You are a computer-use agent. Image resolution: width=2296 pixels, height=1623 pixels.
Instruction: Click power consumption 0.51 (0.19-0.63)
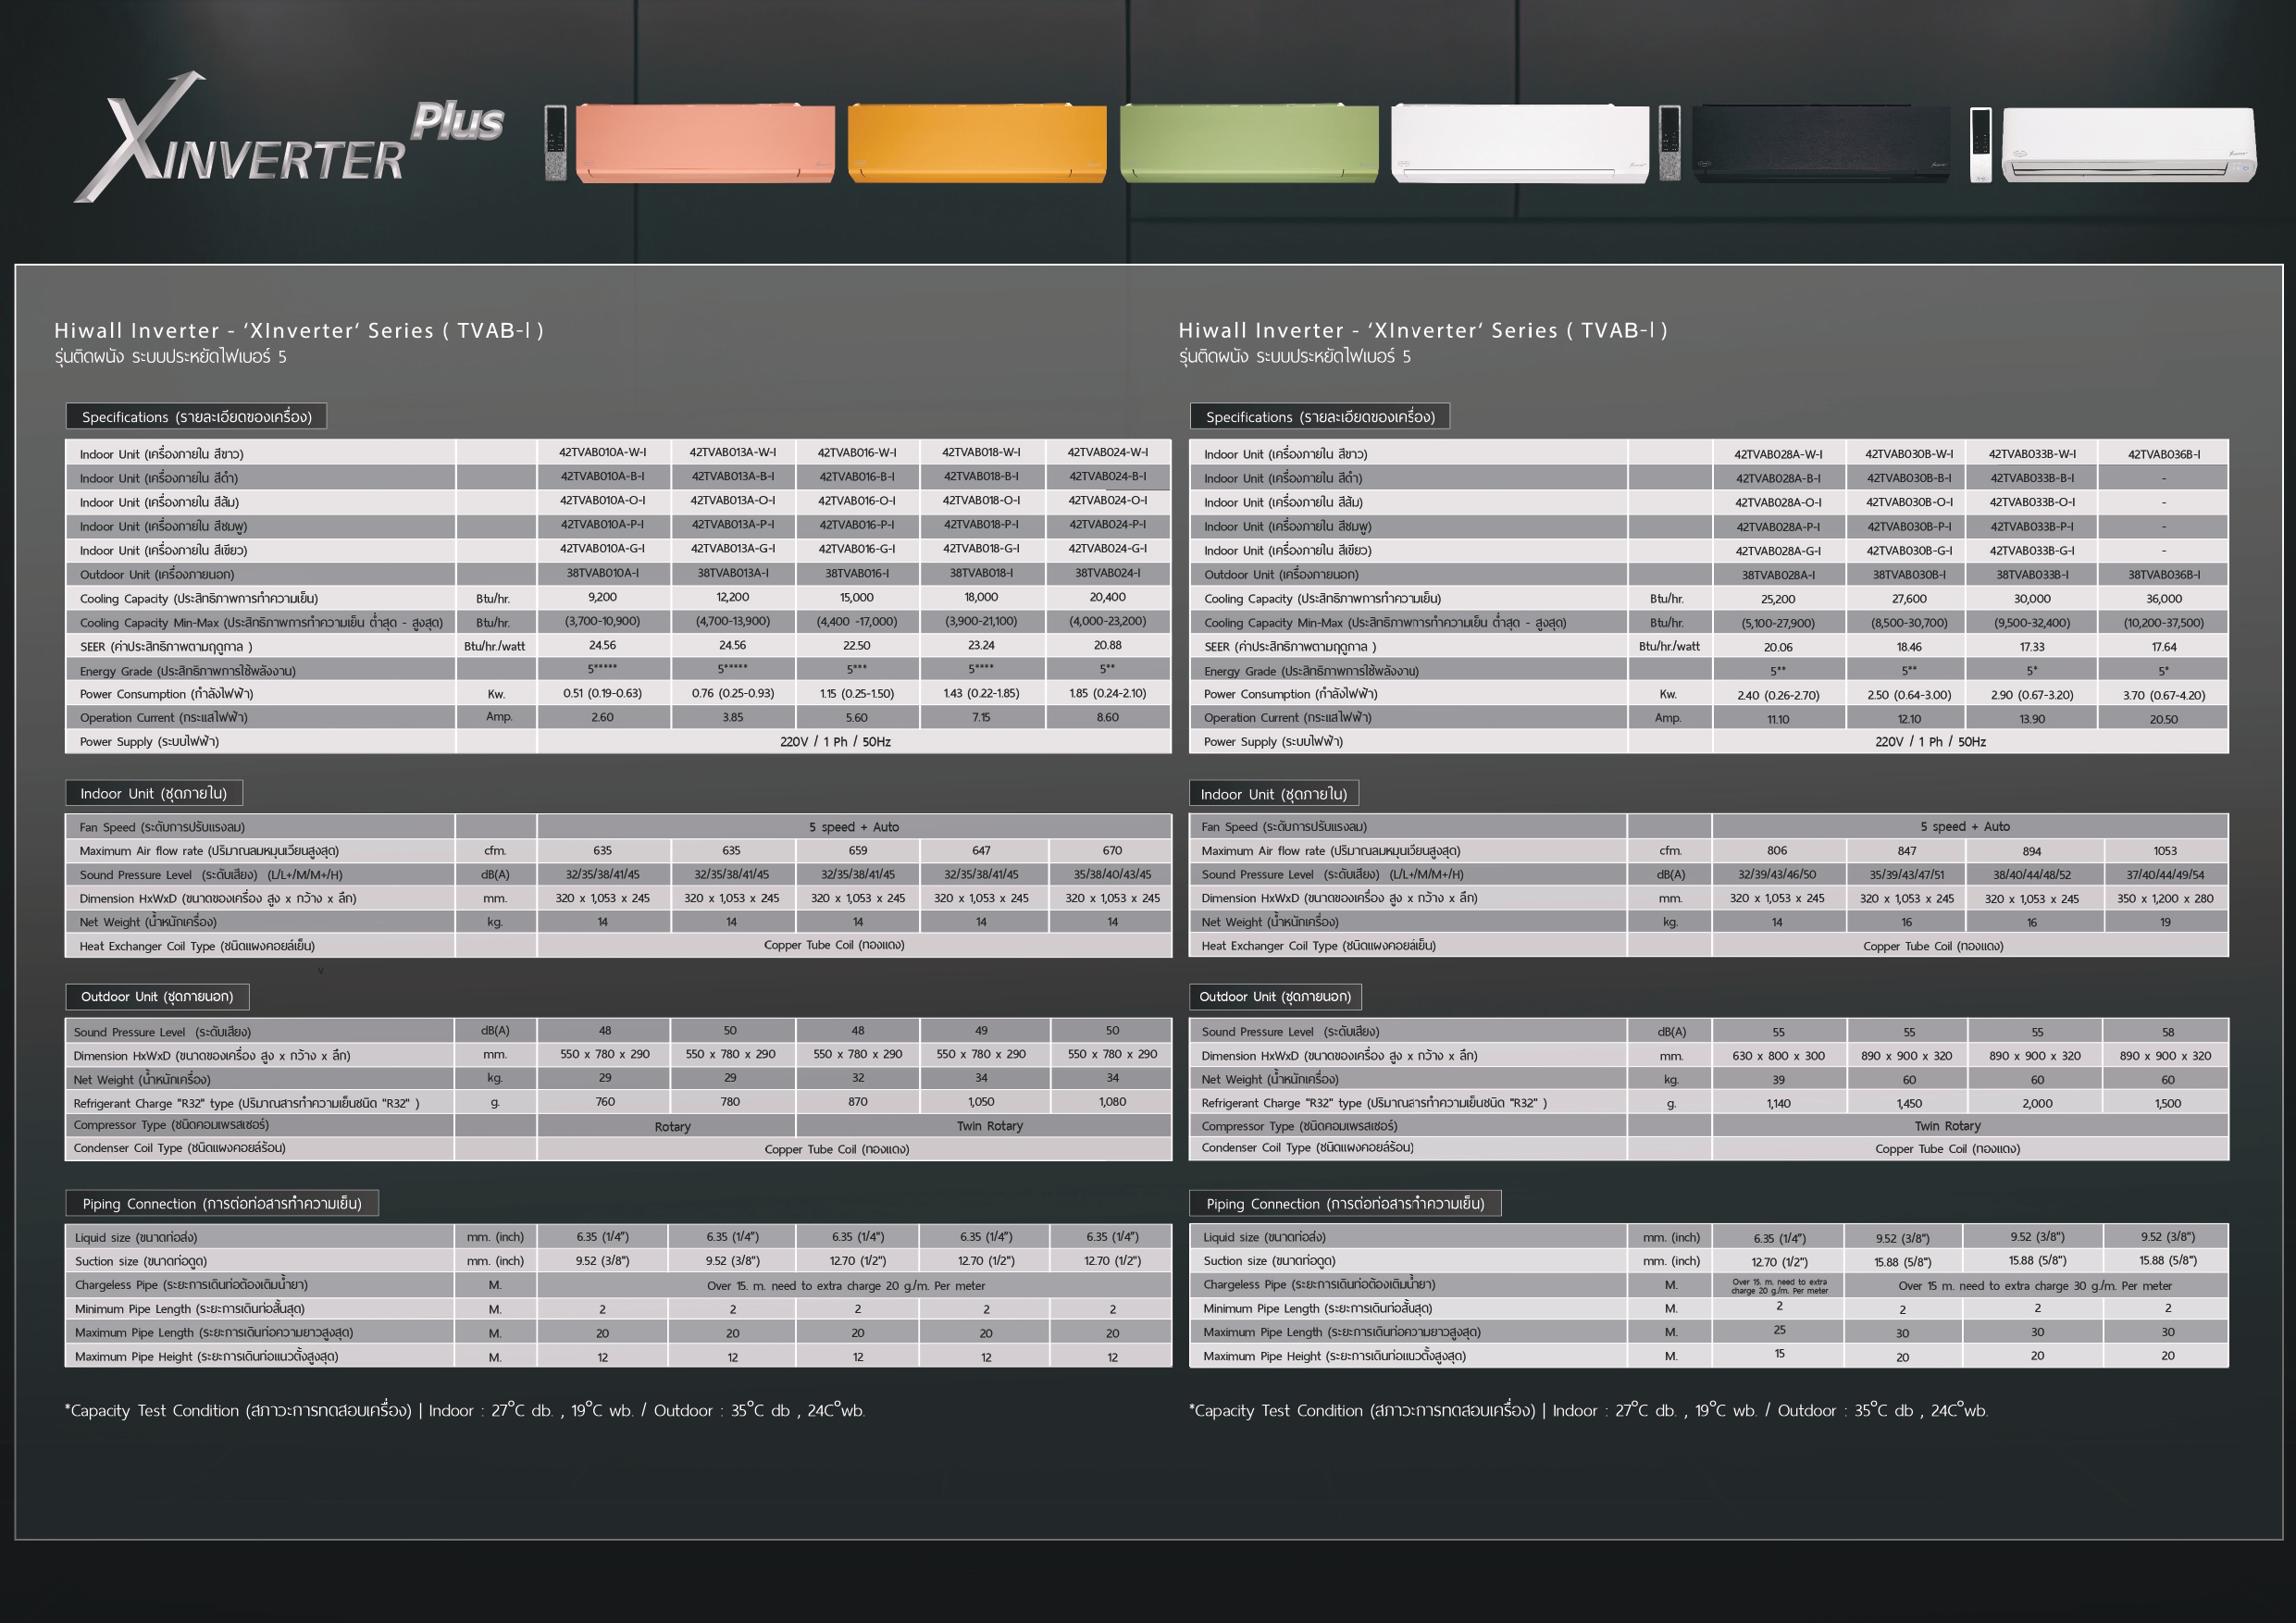[602, 693]
